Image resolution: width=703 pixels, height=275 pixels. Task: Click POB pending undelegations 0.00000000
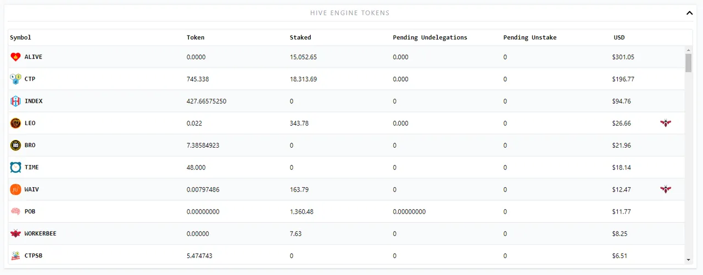(x=409, y=211)
